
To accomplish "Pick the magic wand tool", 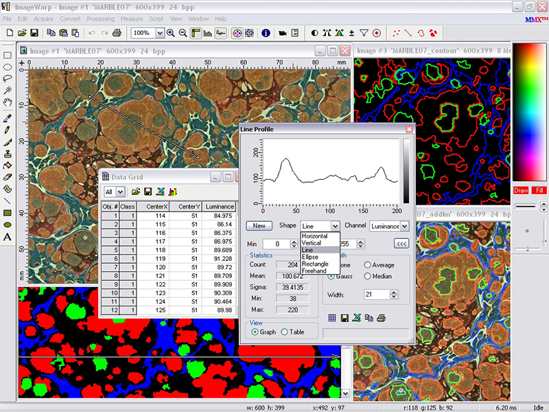I will [8, 91].
